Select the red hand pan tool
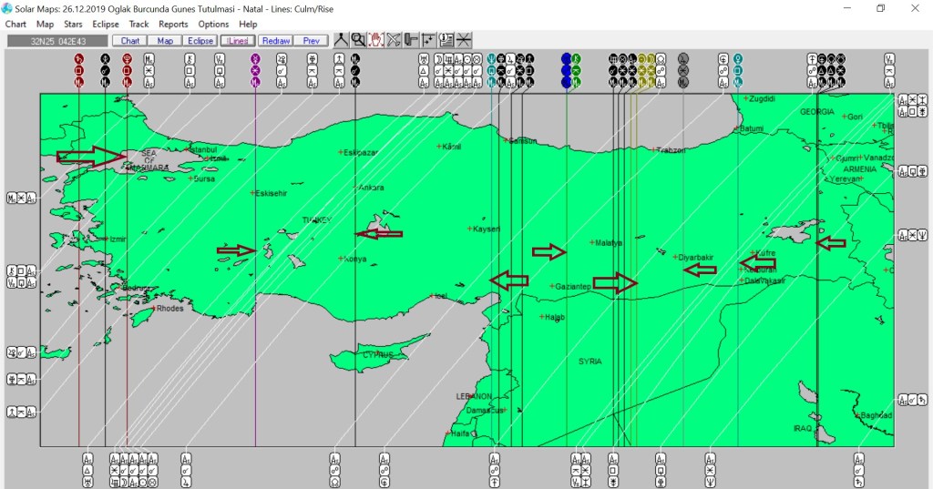Viewport: 933px width, 489px height. point(375,40)
